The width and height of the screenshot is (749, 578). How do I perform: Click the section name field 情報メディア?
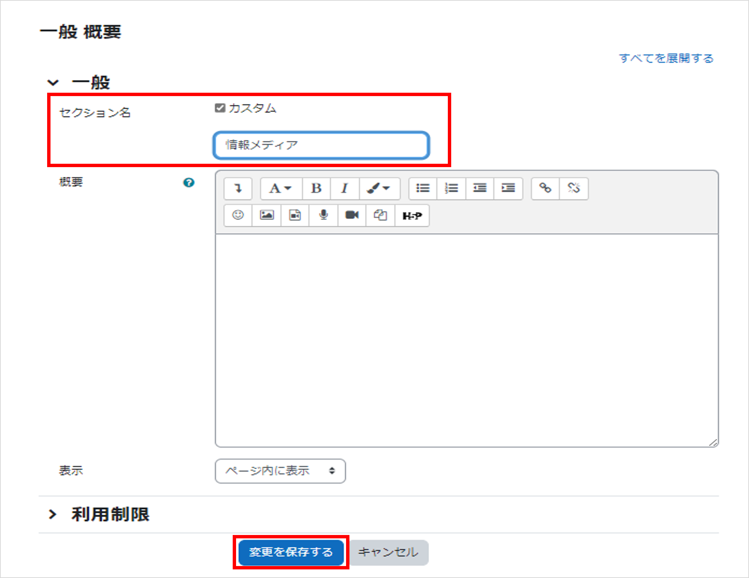tap(321, 145)
